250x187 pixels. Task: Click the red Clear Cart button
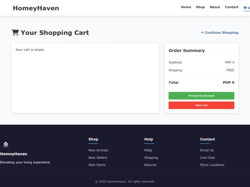pos(201,105)
